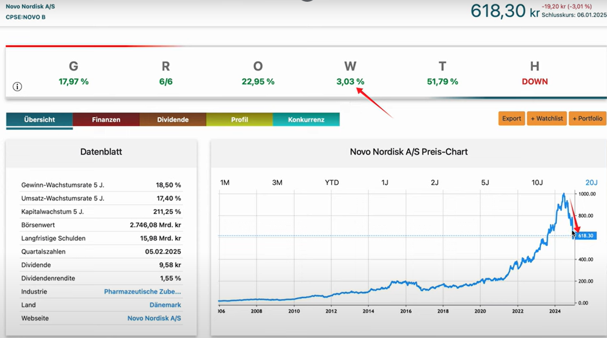Click the R score 6/6
The height and width of the screenshot is (338, 607).
point(166,82)
